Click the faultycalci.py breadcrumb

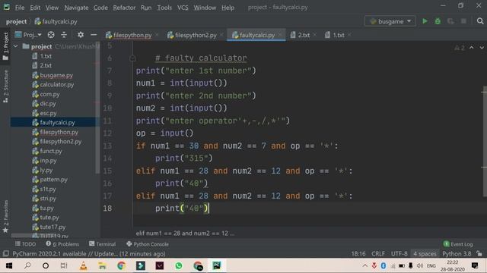coord(56,21)
